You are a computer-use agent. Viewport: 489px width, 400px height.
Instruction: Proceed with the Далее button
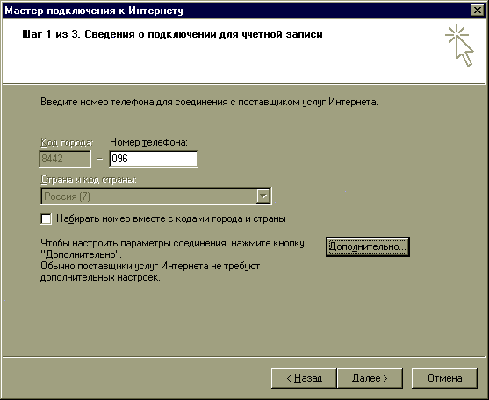[x=370, y=378]
